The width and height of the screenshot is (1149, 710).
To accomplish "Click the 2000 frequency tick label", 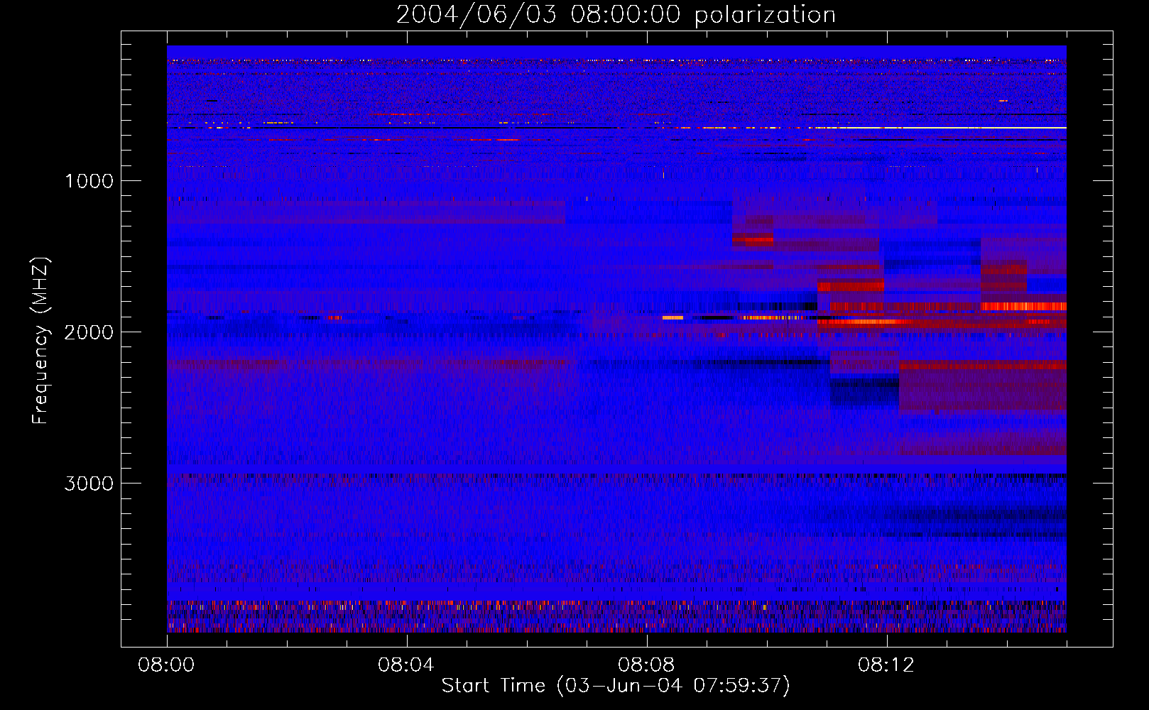I will pyautogui.click(x=89, y=332).
